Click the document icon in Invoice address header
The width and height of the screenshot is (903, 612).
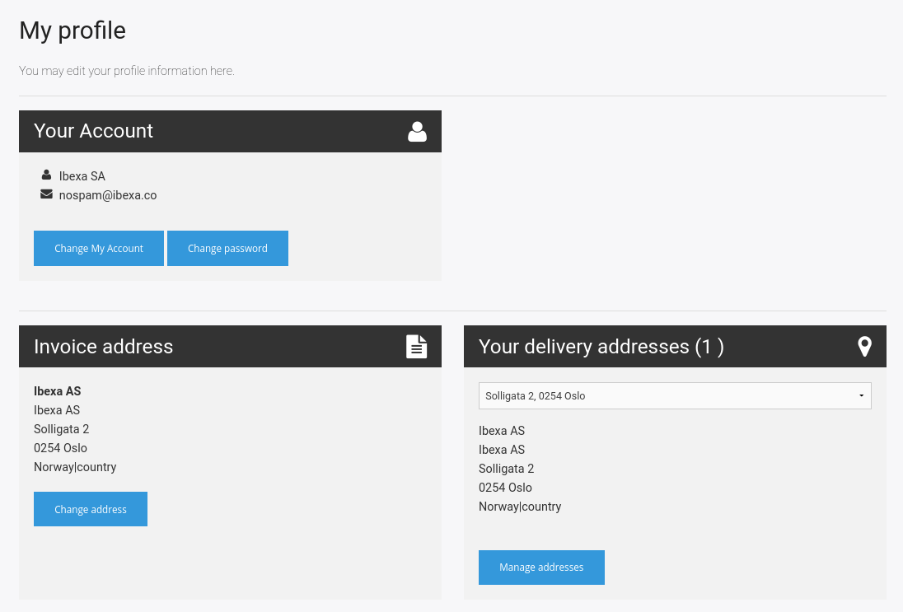click(x=416, y=347)
